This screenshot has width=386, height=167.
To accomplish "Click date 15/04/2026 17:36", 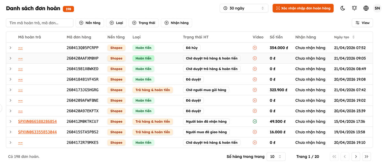I will pyautogui.click(x=350, y=121).
